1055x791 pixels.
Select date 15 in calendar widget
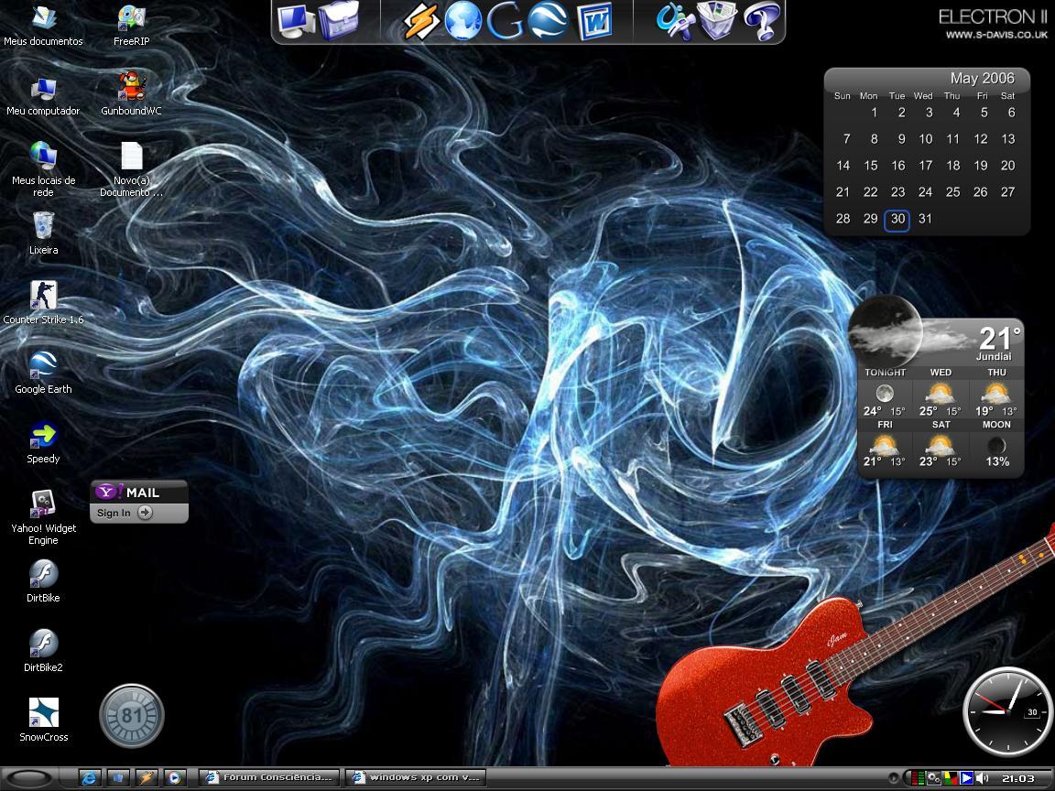[x=871, y=166]
